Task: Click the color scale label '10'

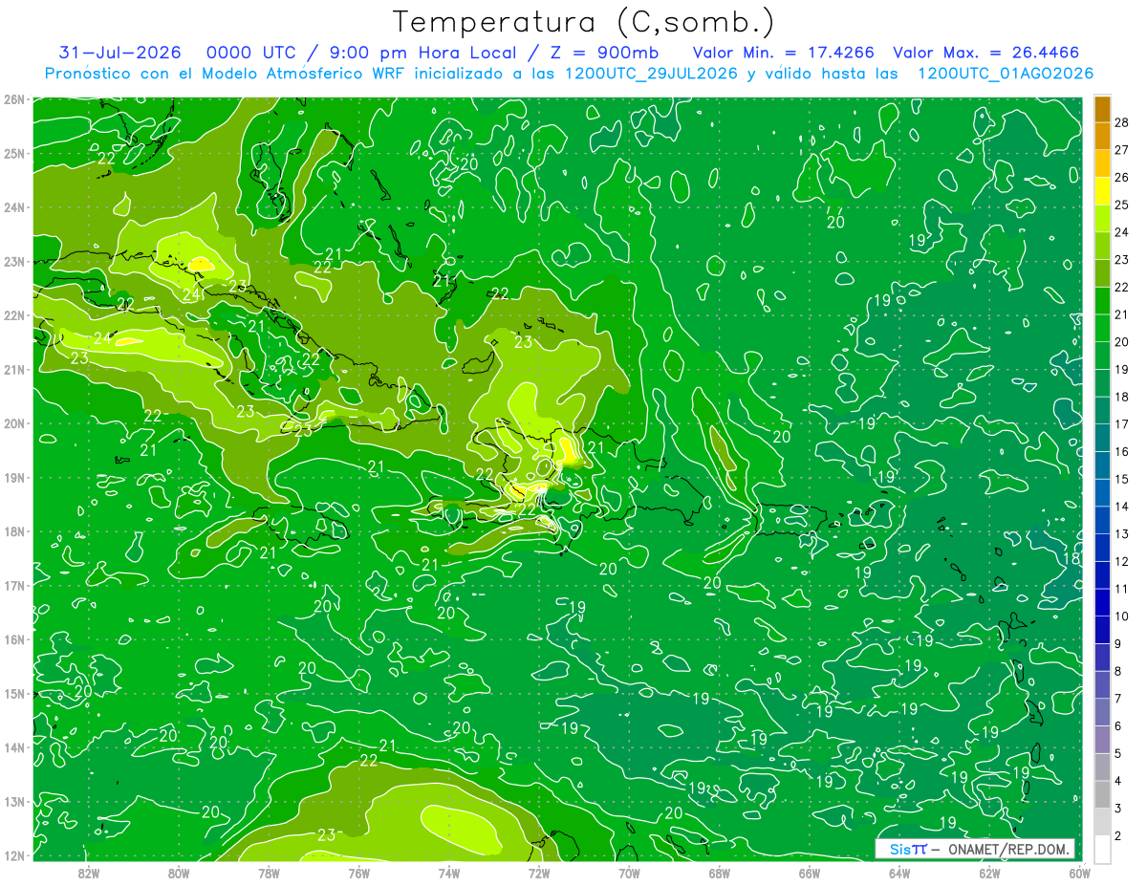Action: pyautogui.click(x=1122, y=616)
